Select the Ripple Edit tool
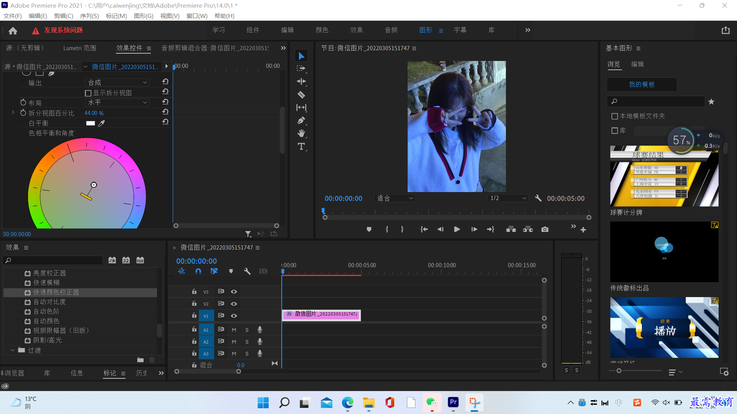 coord(301,81)
